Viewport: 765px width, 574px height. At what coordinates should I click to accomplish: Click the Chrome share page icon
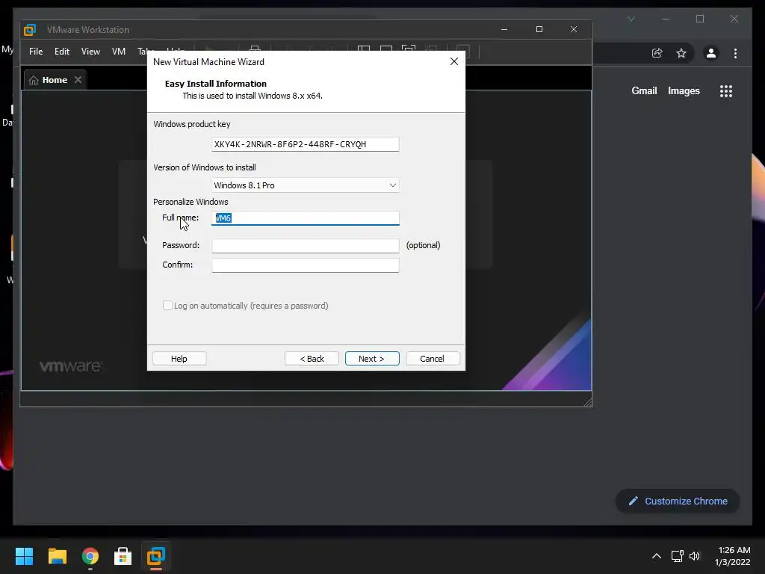click(x=657, y=53)
